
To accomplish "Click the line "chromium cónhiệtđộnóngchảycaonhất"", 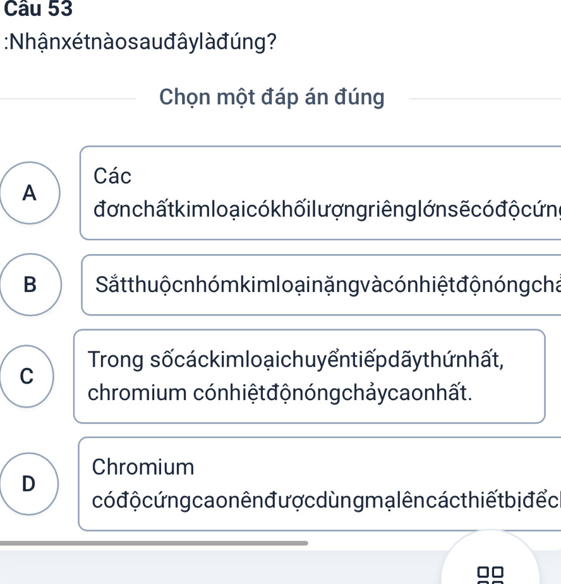I will pyautogui.click(x=280, y=393).
